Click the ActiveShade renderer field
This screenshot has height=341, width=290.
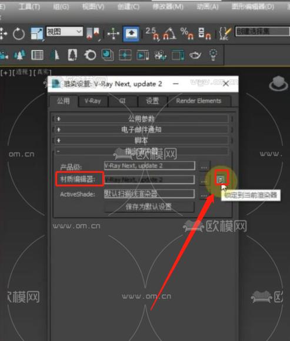(x=149, y=193)
